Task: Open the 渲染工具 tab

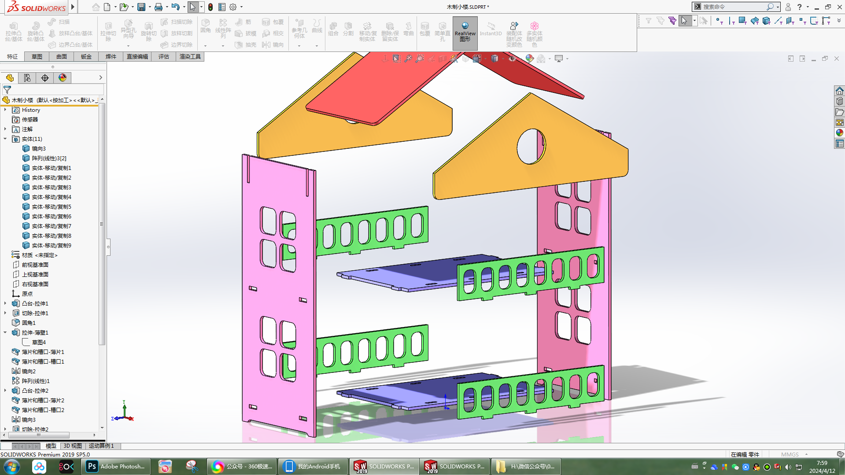Action: (190, 56)
